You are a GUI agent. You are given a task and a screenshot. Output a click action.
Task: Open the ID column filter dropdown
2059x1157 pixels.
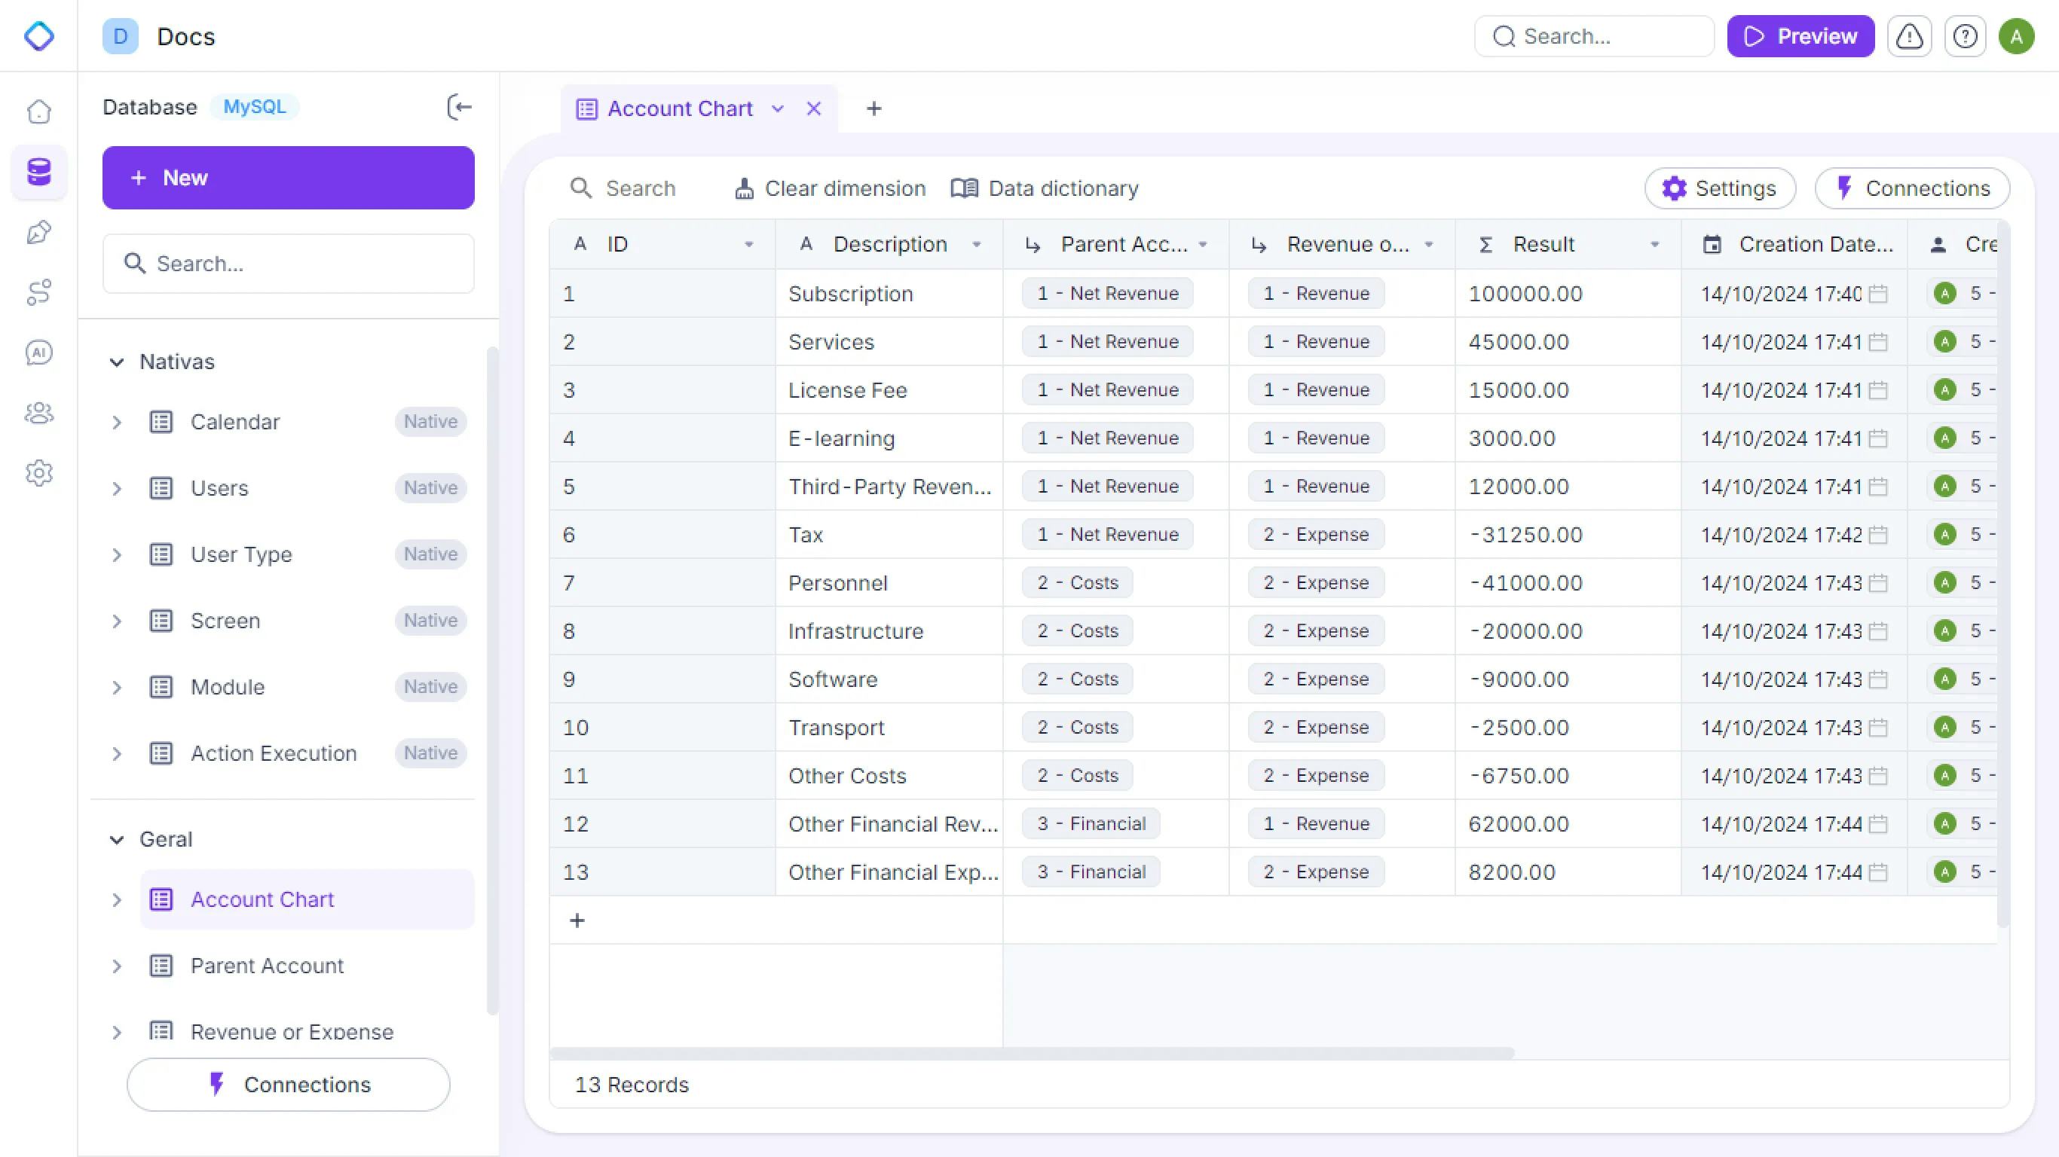click(749, 245)
